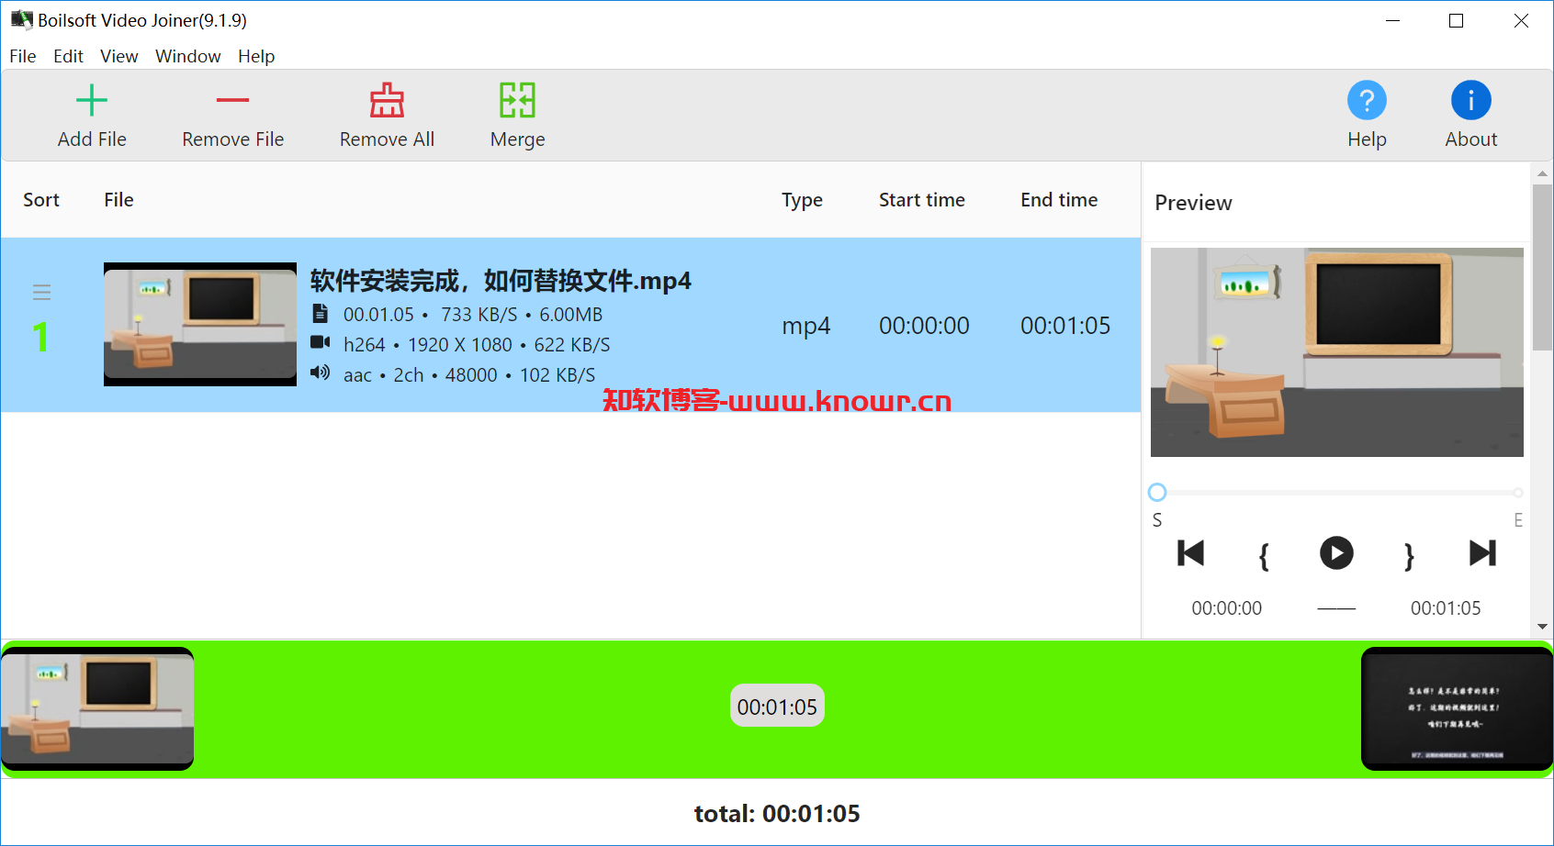Click the 00:01:05 end time cell in row

1065,326
